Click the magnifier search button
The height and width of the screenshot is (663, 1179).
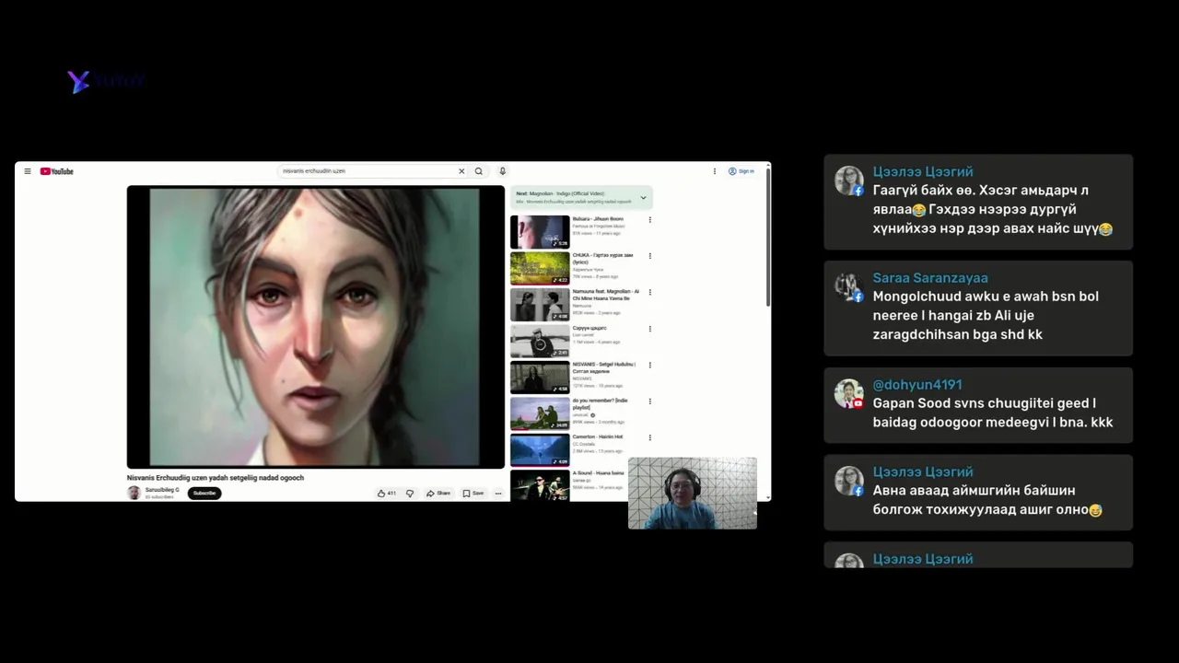(x=479, y=171)
